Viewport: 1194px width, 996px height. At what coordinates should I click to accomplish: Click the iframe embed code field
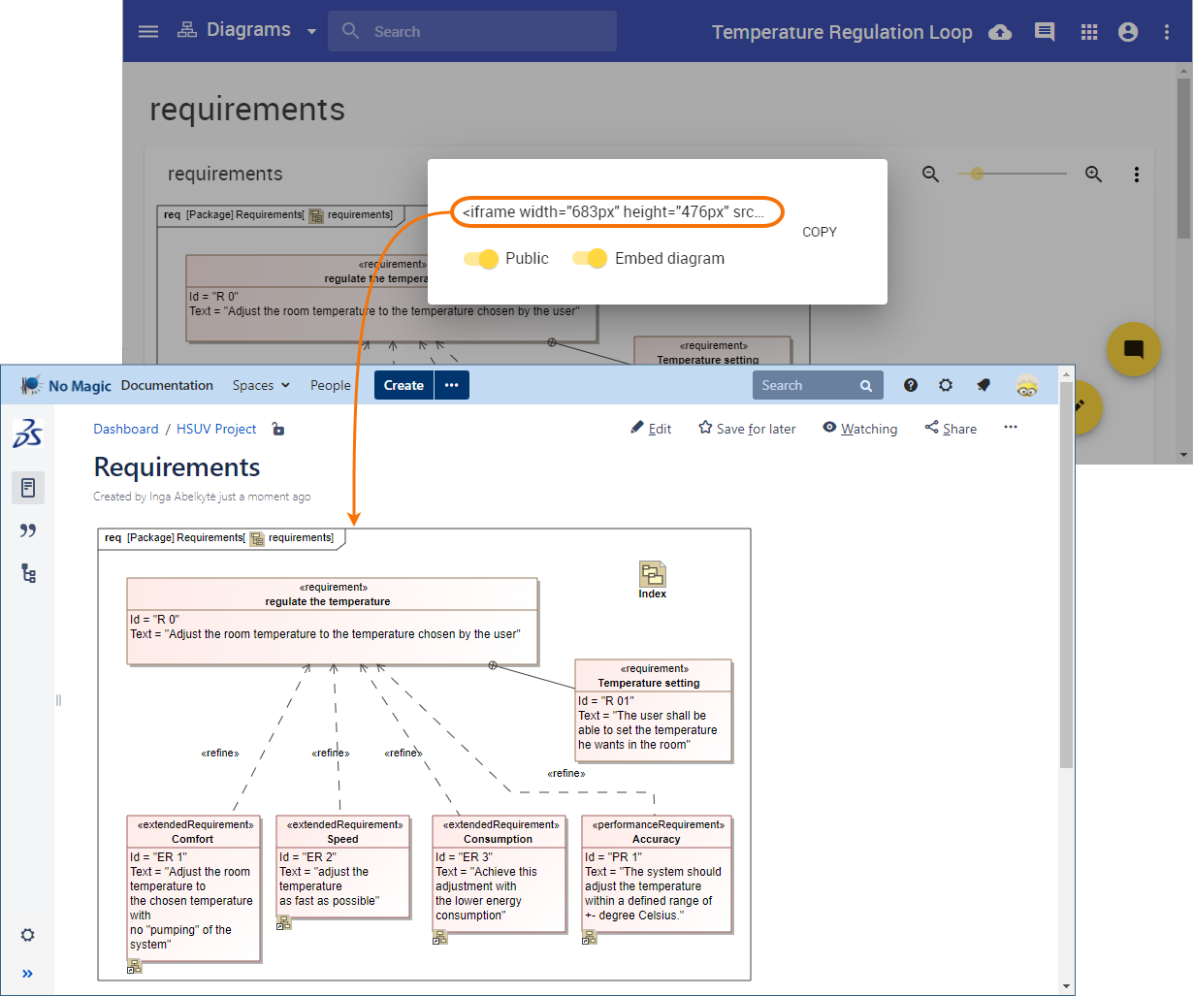click(617, 211)
